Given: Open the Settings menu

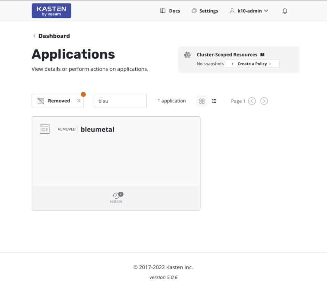Looking at the screenshot, I should click(x=205, y=11).
